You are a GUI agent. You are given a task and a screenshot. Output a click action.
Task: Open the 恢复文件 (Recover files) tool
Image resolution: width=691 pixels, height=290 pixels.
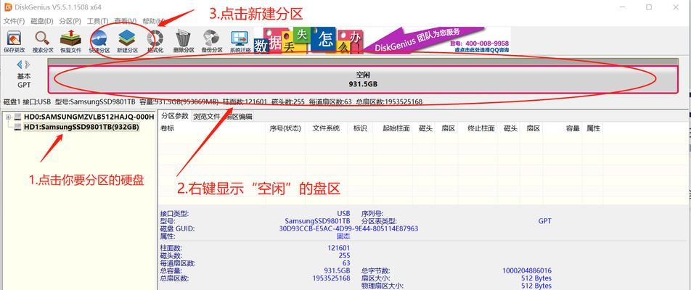point(70,42)
